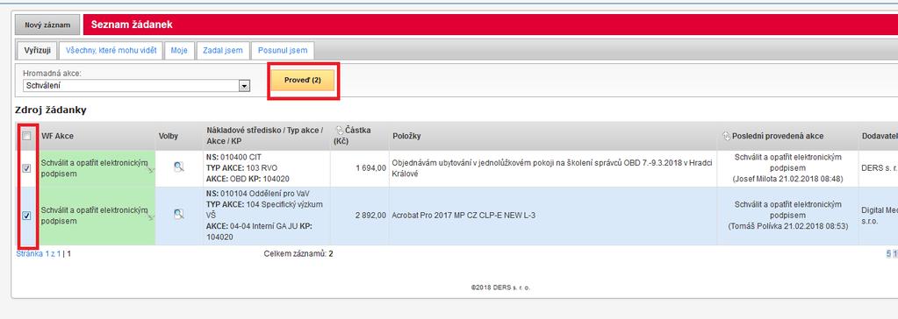Open detail magnifier for Acrobat Pro row

[179, 215]
